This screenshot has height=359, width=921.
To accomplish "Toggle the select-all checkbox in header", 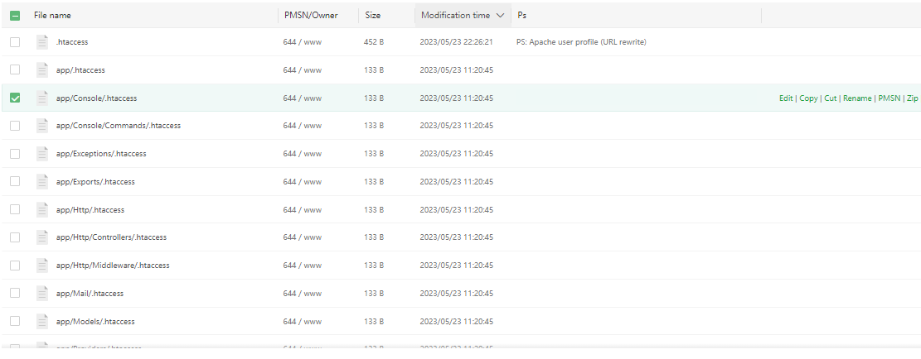I will tap(15, 16).
